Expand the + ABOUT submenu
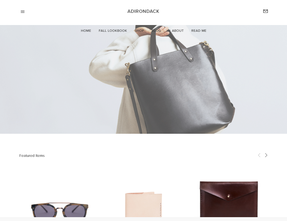This screenshot has width=287, height=221. pos(176,30)
